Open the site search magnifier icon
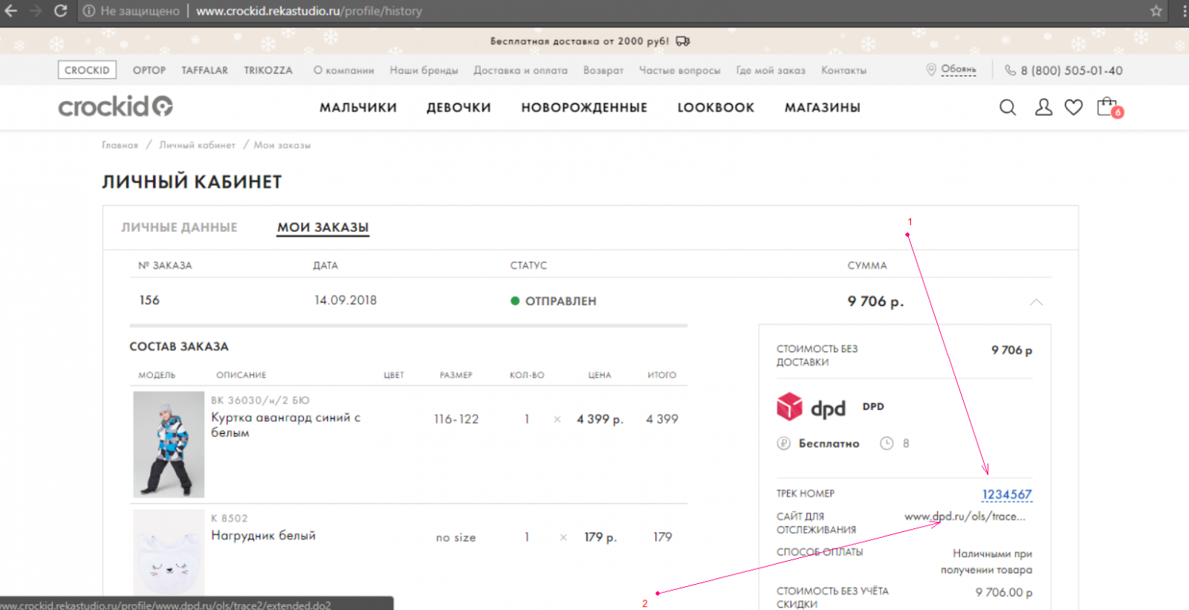The height and width of the screenshot is (610, 1189). (x=1007, y=108)
